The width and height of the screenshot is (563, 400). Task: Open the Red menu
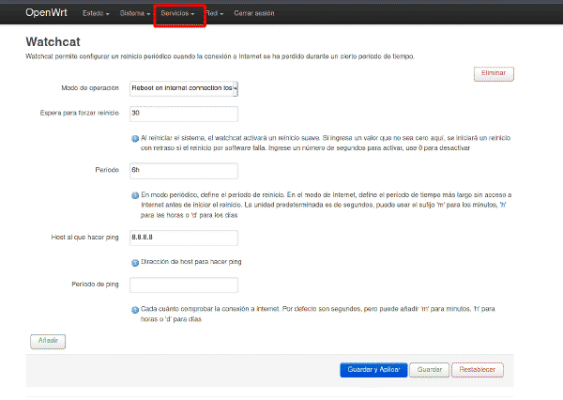pyautogui.click(x=214, y=13)
